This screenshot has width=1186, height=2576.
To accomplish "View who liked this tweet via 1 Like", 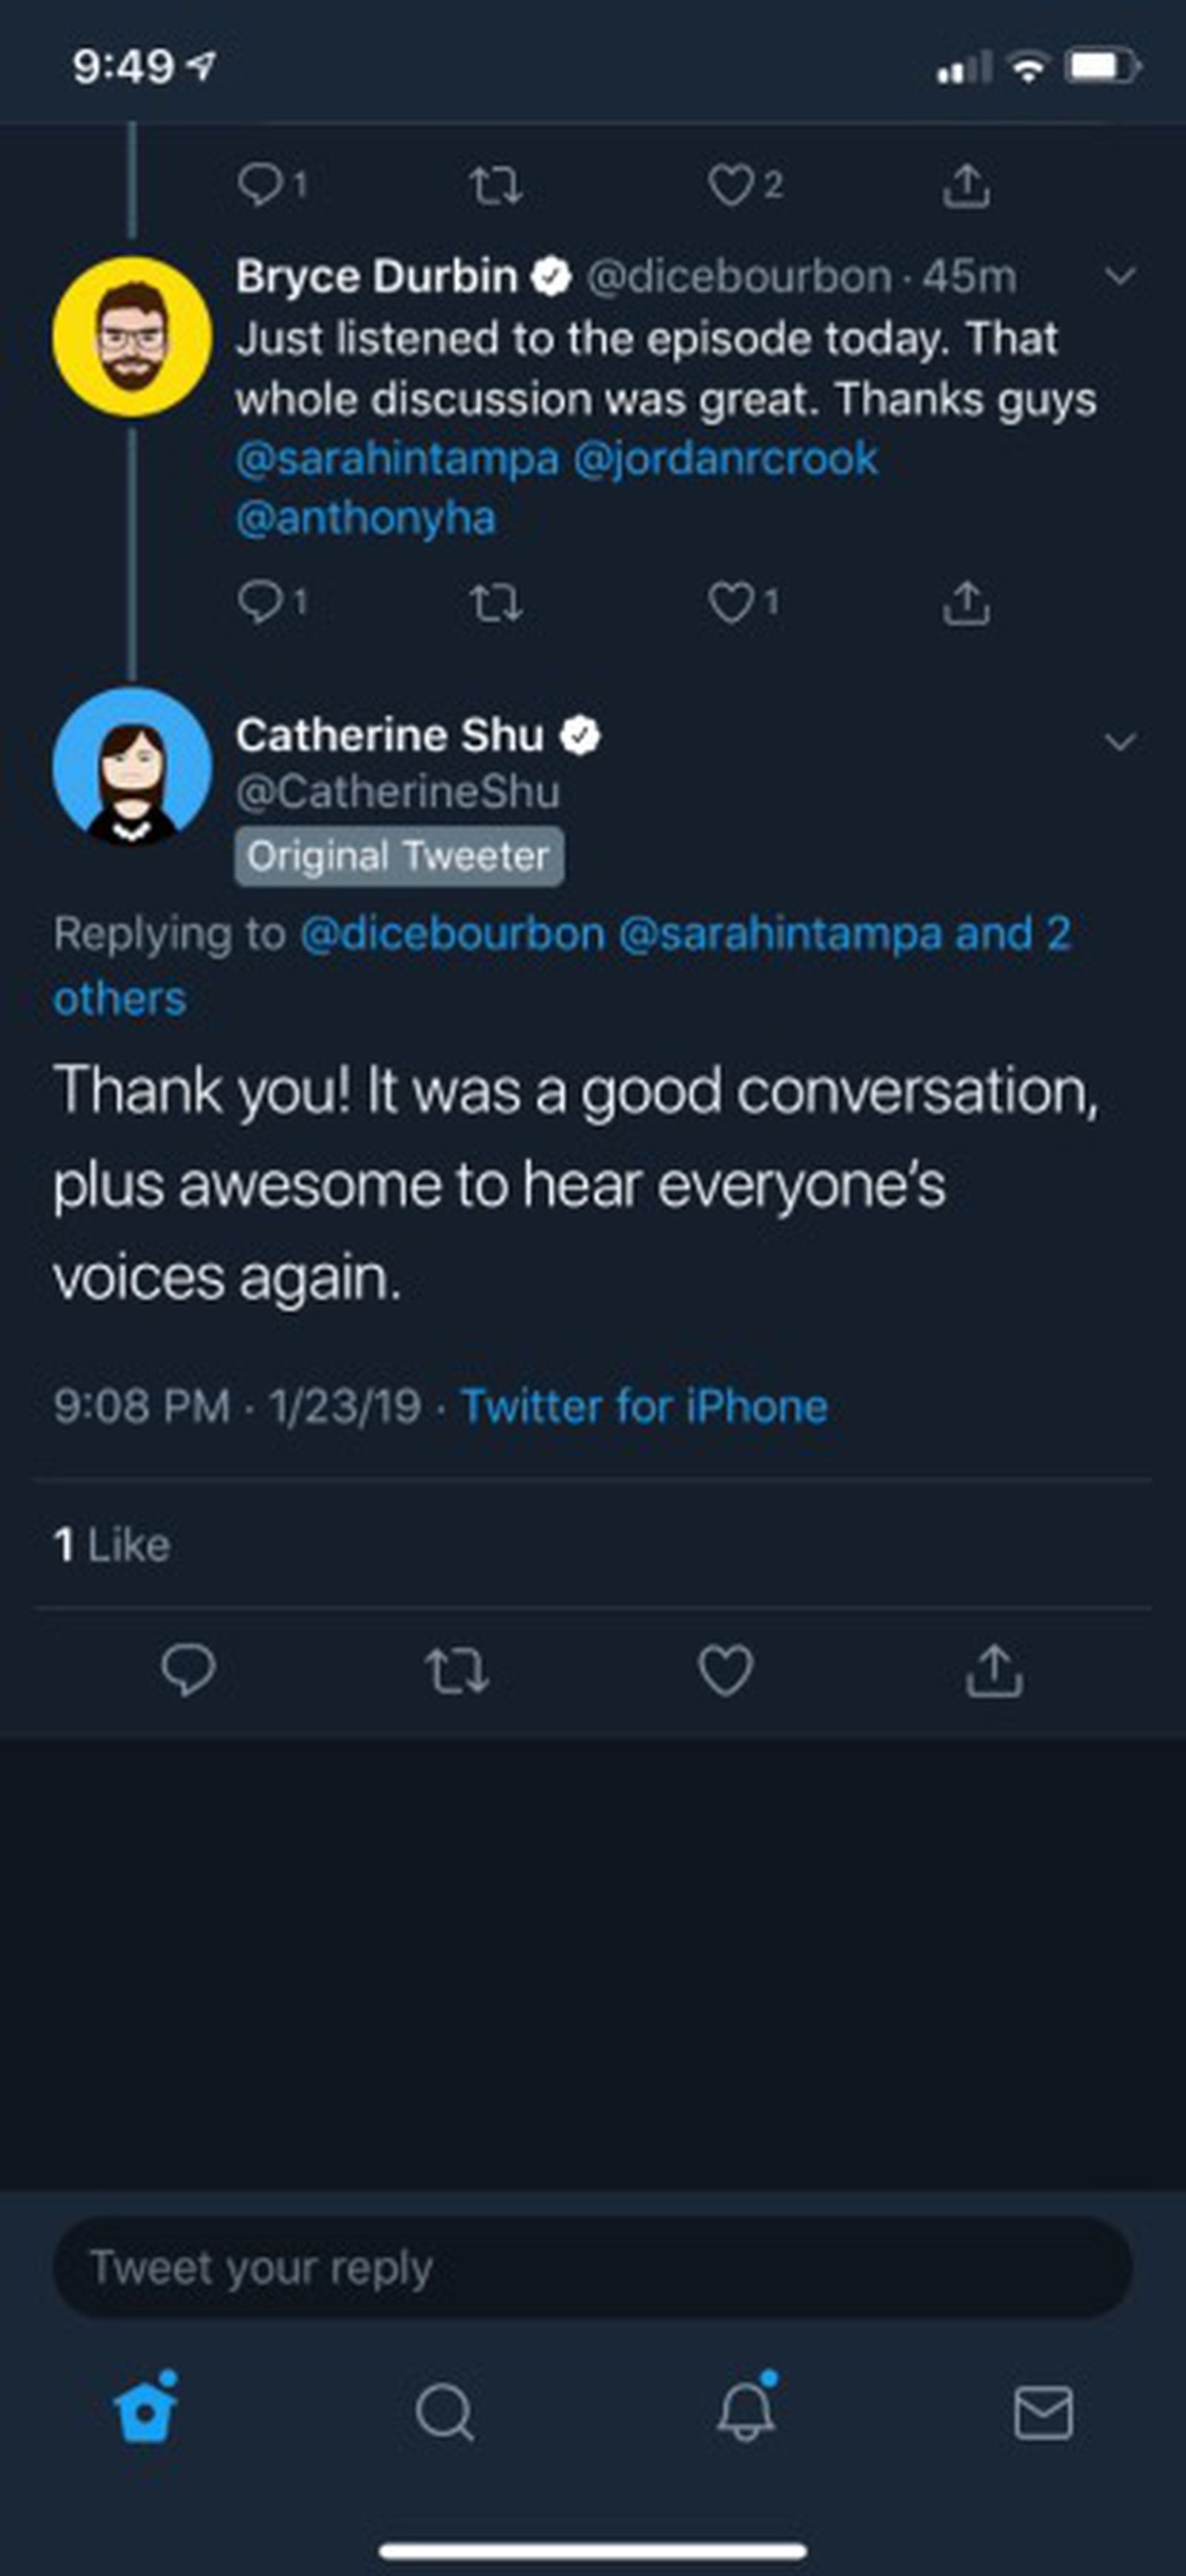I will (113, 1543).
